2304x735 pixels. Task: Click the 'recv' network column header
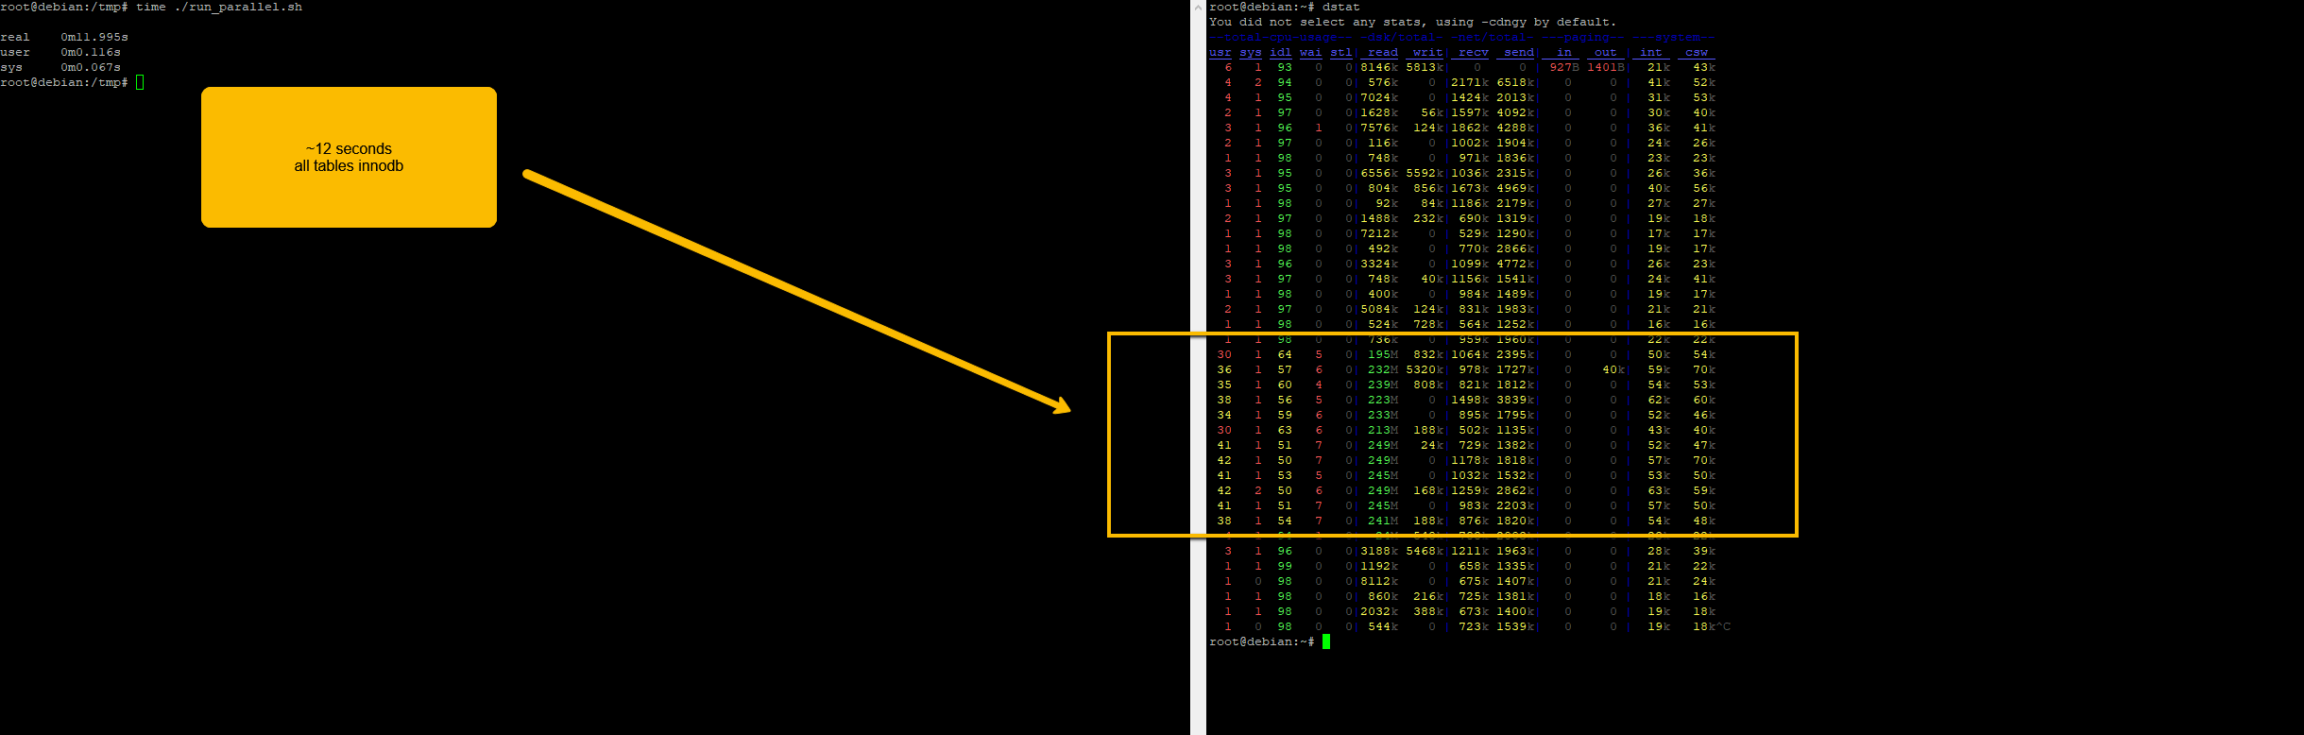point(1473,53)
